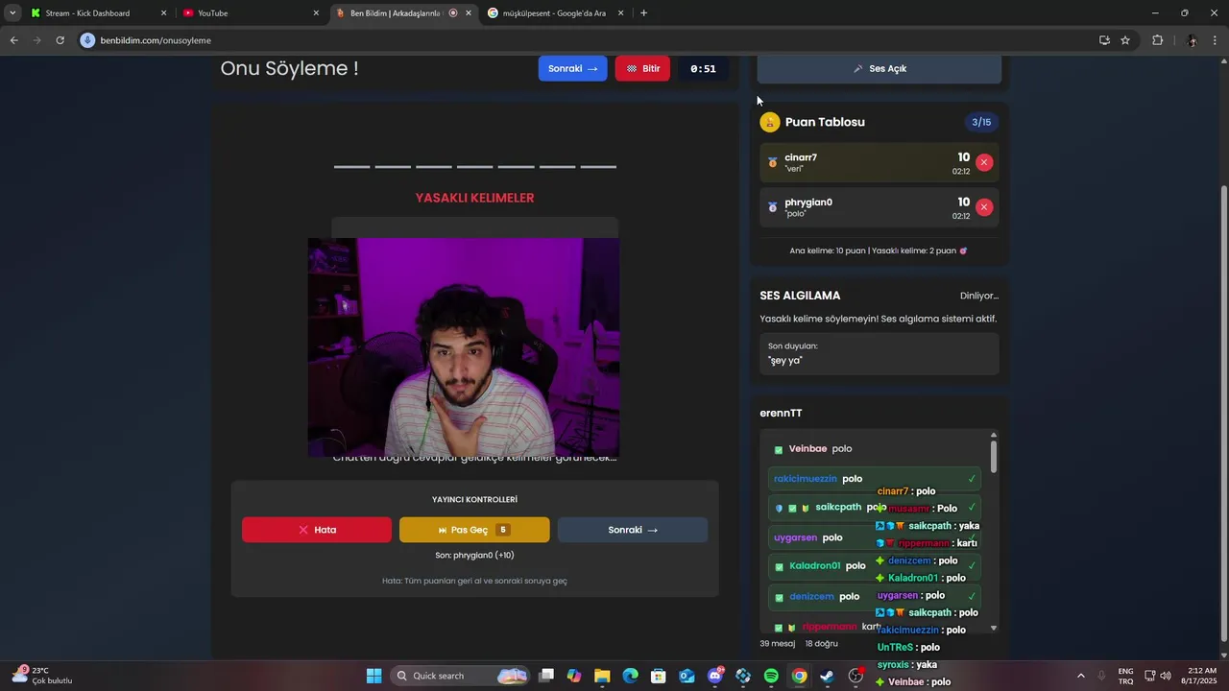Close the Stream - Kick Dashboard tab

tap(163, 13)
